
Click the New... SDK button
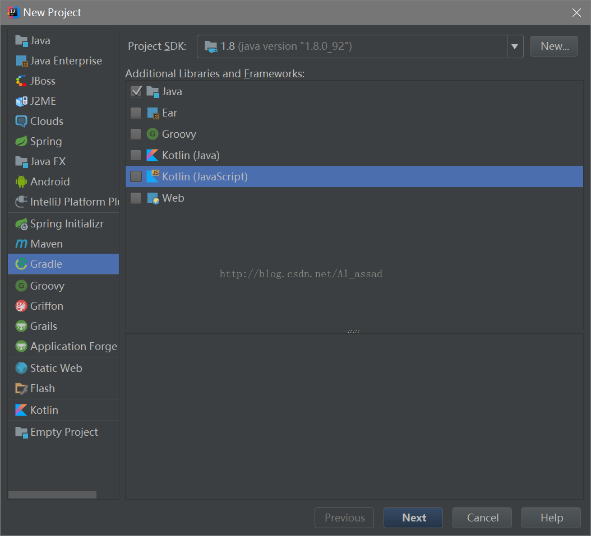click(x=554, y=46)
